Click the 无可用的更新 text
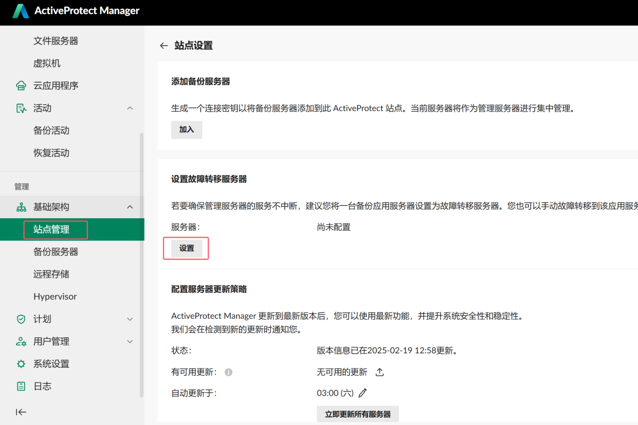Image resolution: width=638 pixels, height=425 pixels. pos(342,372)
